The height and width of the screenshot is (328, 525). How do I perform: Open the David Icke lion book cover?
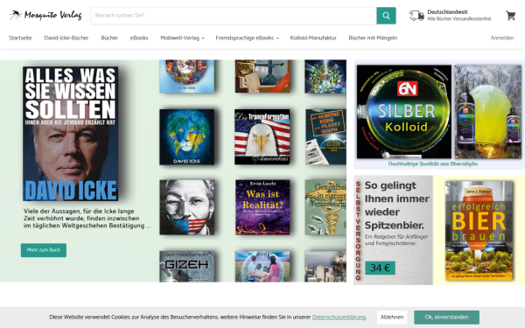point(187,137)
